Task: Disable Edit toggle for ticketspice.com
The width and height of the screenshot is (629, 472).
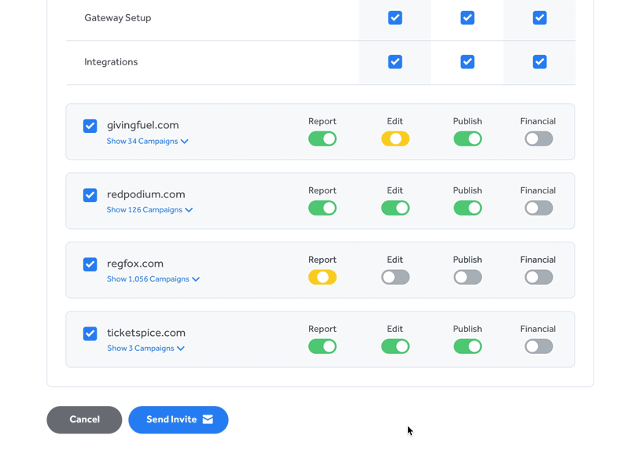Action: (x=395, y=346)
